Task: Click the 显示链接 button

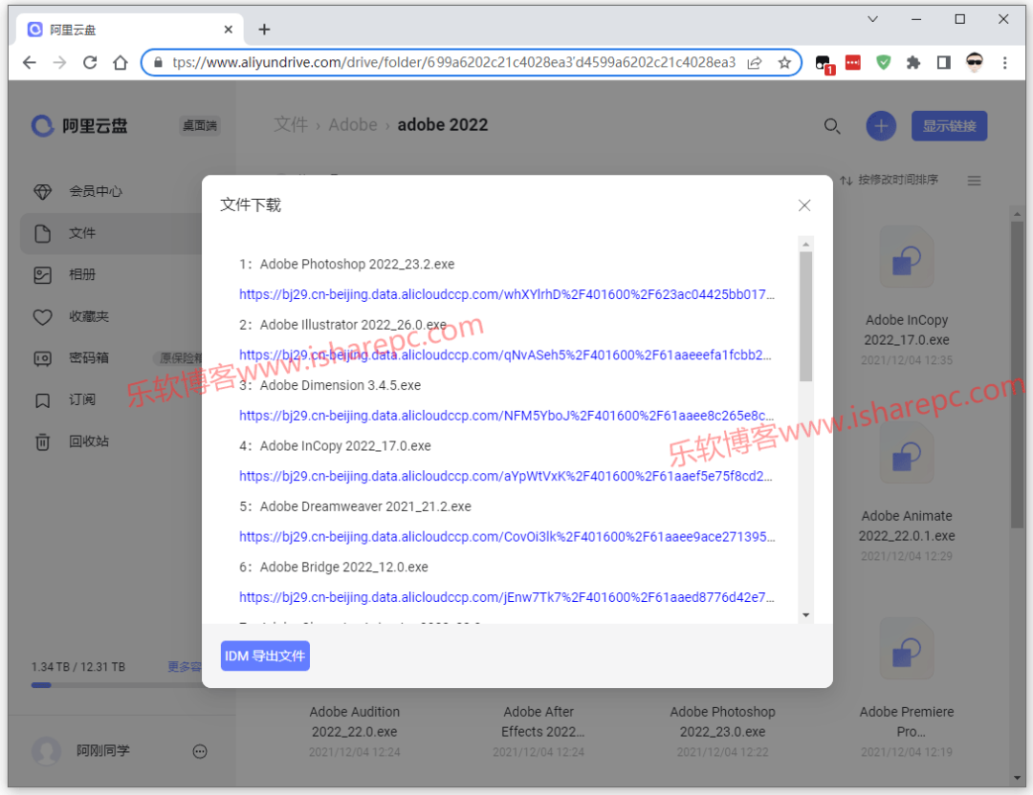Action: [x=949, y=126]
